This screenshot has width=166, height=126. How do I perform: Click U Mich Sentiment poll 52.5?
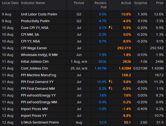pyautogui.click(x=103, y=122)
